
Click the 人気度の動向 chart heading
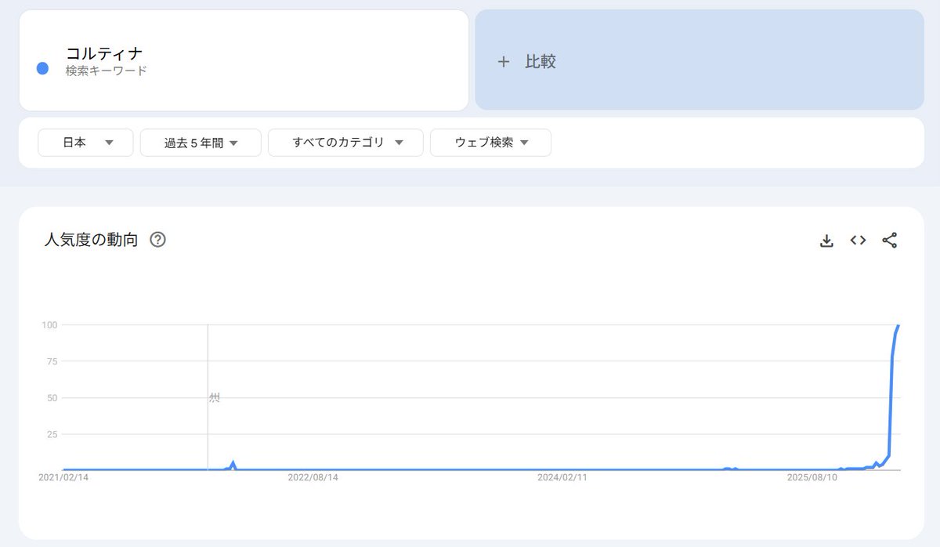91,240
